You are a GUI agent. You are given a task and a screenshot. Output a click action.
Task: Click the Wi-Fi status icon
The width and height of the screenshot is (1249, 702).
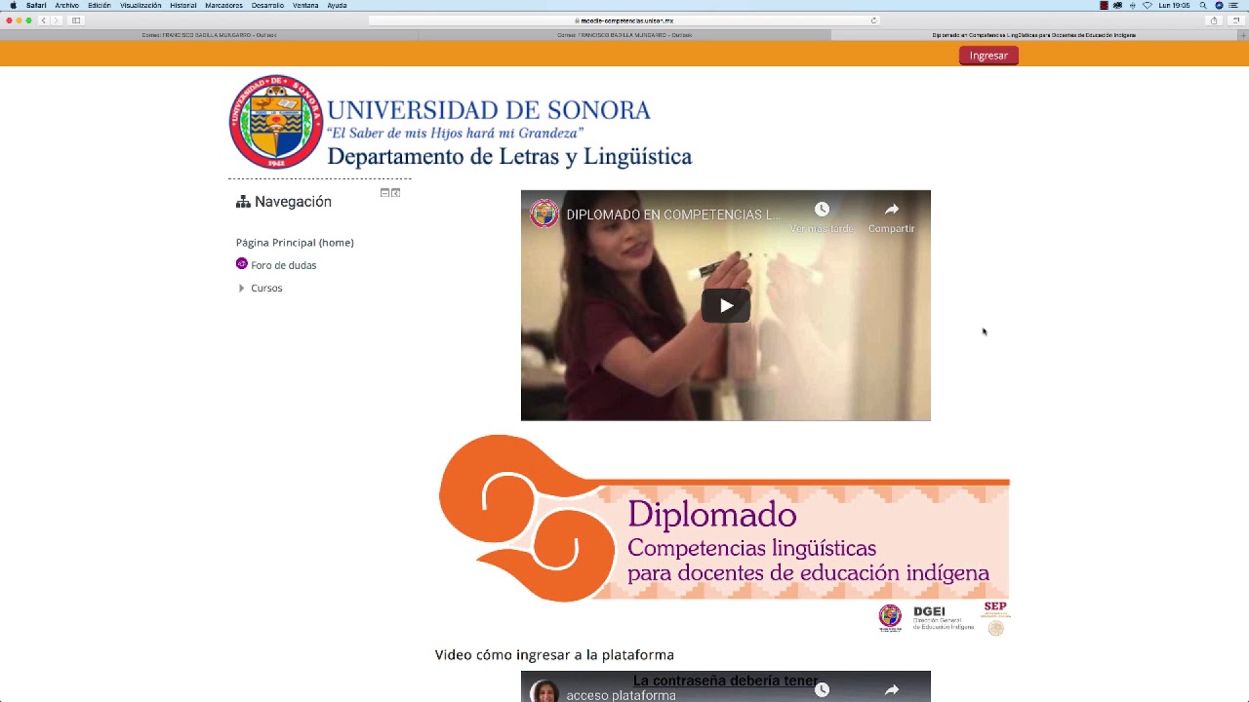[1148, 6]
